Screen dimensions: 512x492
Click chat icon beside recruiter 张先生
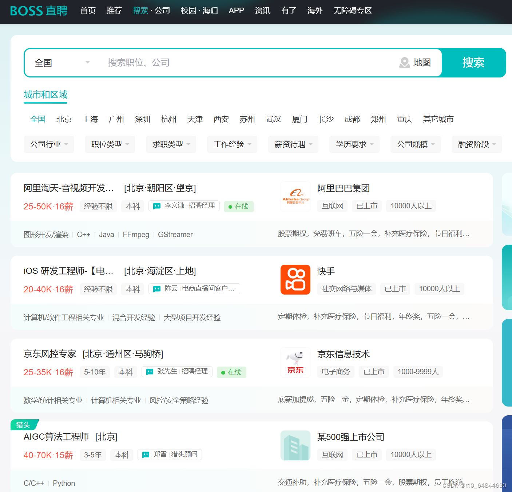pyautogui.click(x=150, y=372)
